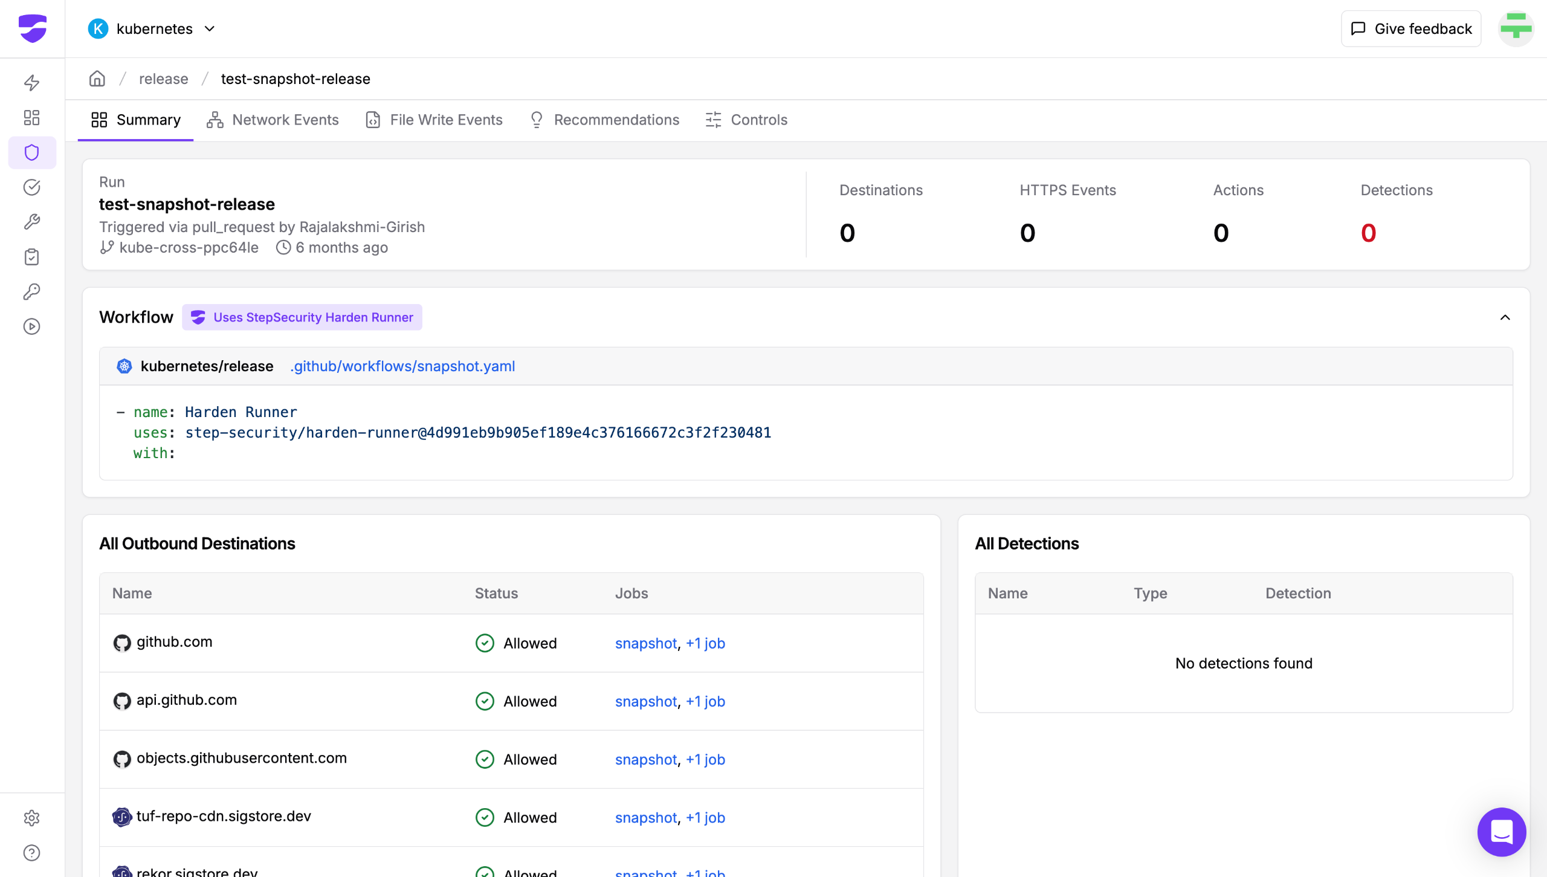
Task: Open the lightning bolt sidebar icon
Action: [32, 82]
